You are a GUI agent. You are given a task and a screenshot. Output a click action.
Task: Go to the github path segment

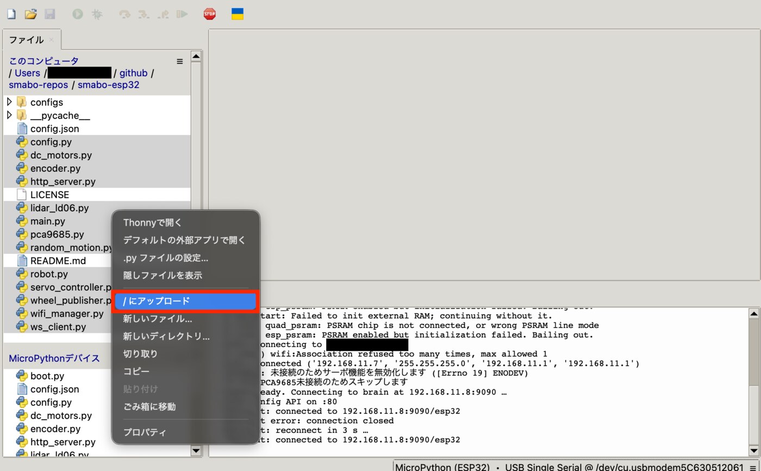134,73
